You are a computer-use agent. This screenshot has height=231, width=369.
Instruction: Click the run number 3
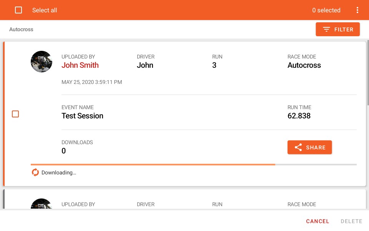(214, 65)
